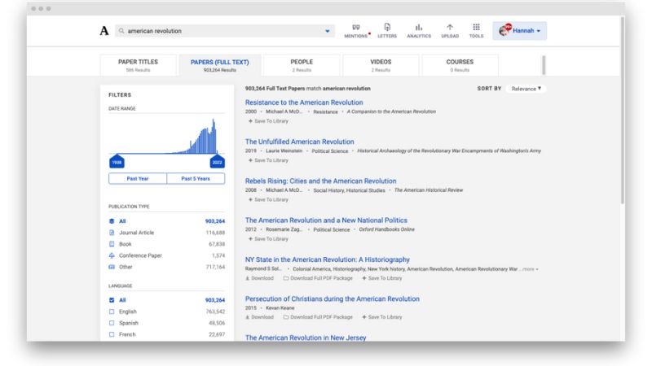Image resolution: width=652 pixels, height=366 pixels.
Task: Click the Upload arrow icon
Action: click(x=449, y=28)
